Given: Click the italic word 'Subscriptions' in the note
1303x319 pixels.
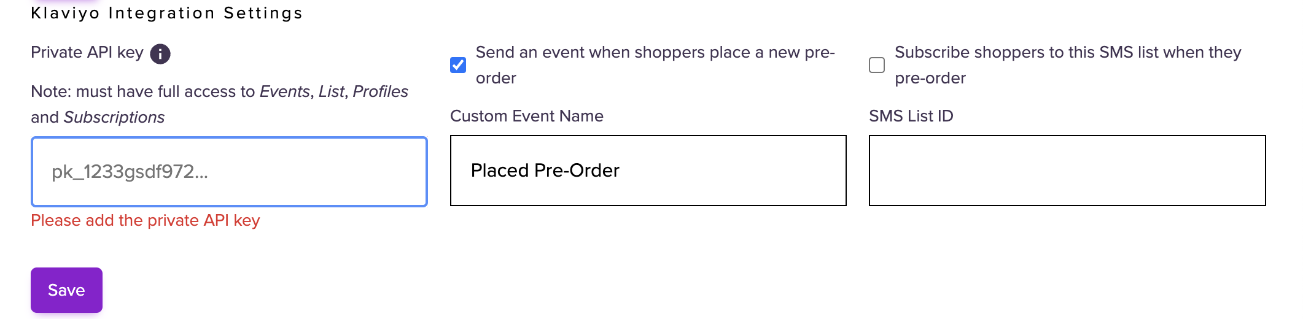Looking at the screenshot, I should [x=114, y=117].
